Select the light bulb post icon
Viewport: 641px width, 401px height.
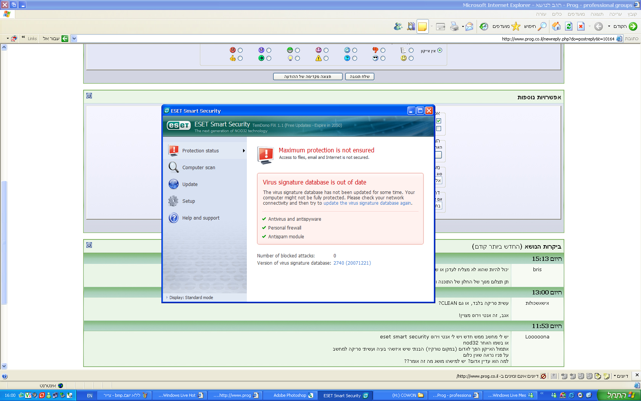coord(290,58)
